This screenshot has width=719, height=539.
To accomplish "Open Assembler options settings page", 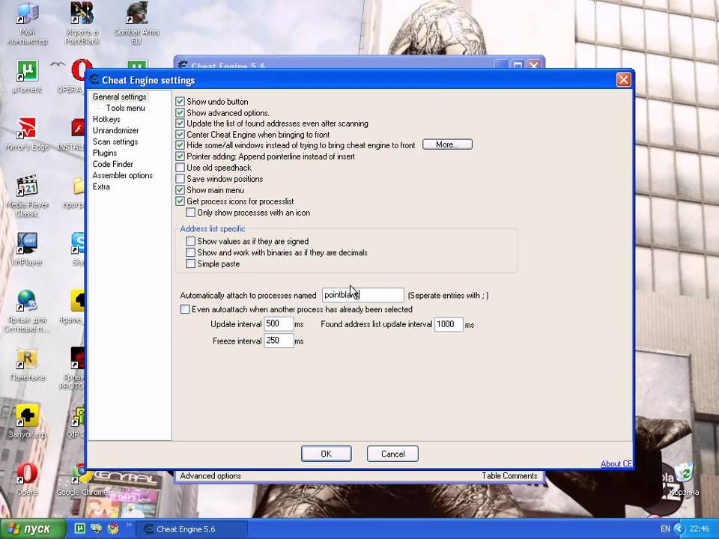I will 122,175.
